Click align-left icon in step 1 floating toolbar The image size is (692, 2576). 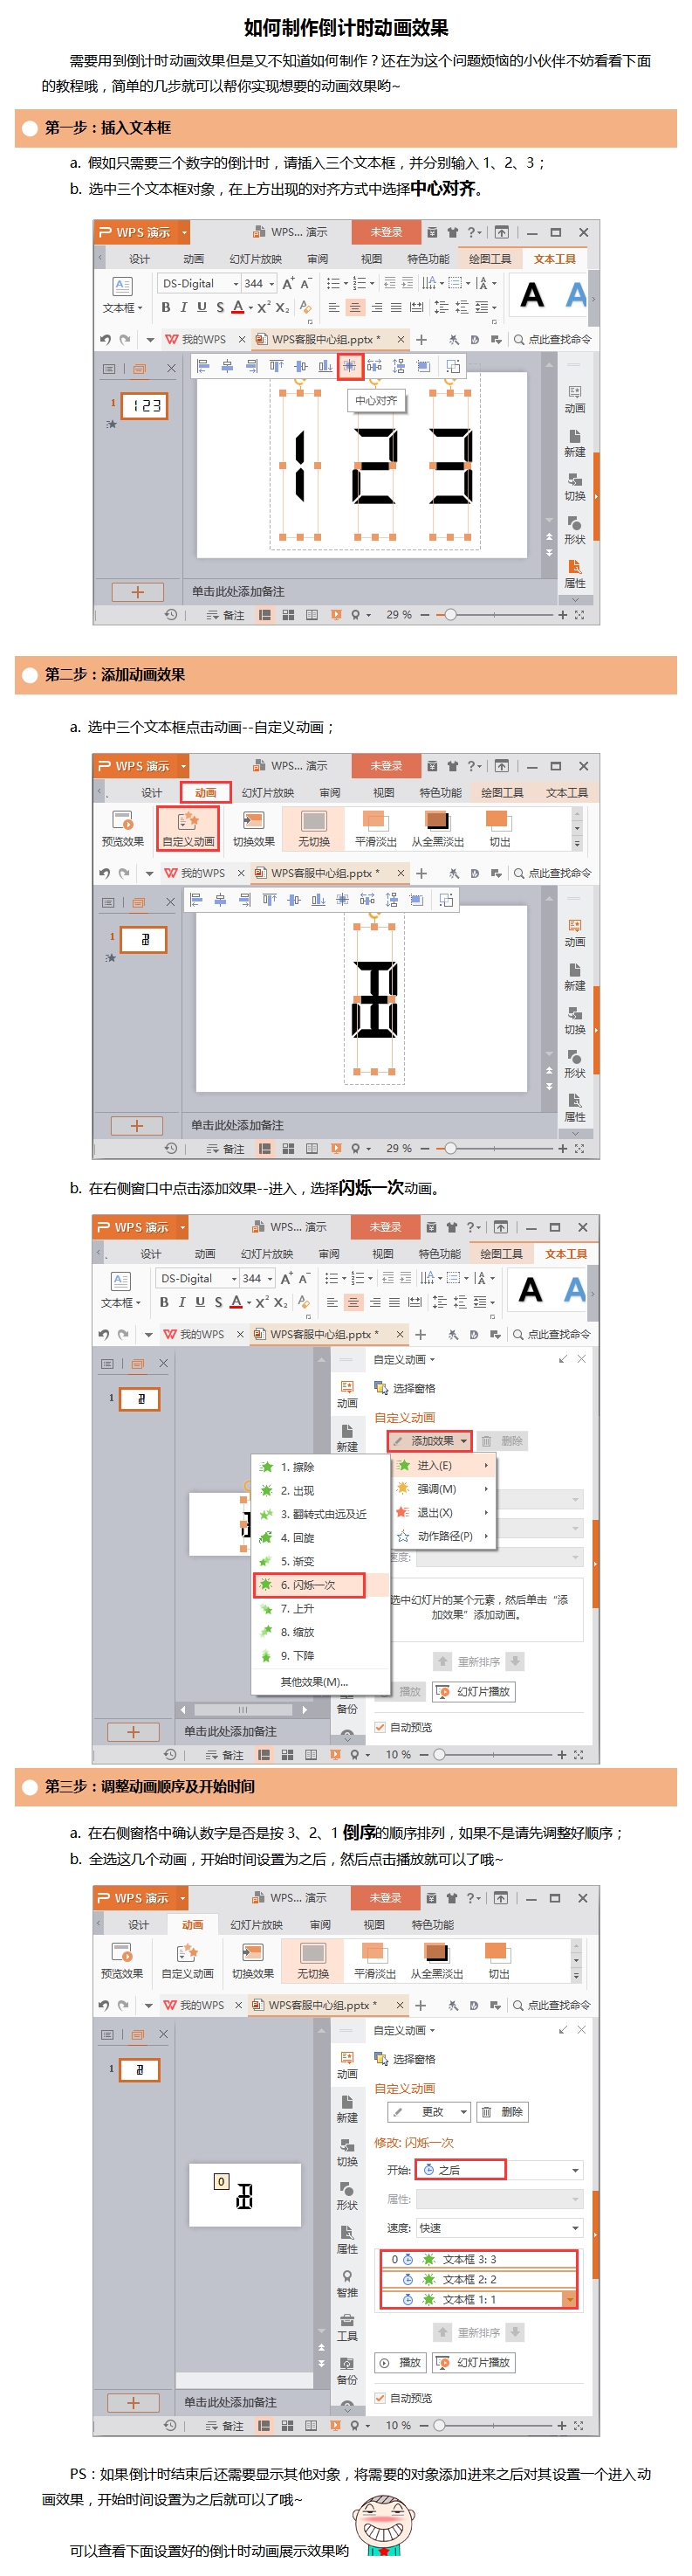[x=202, y=366]
